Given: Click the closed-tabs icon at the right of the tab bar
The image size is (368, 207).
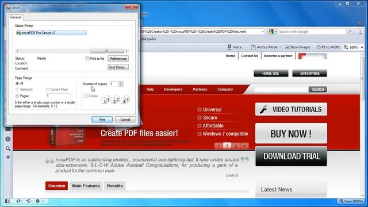Looking at the screenshot, I should coord(359,23).
